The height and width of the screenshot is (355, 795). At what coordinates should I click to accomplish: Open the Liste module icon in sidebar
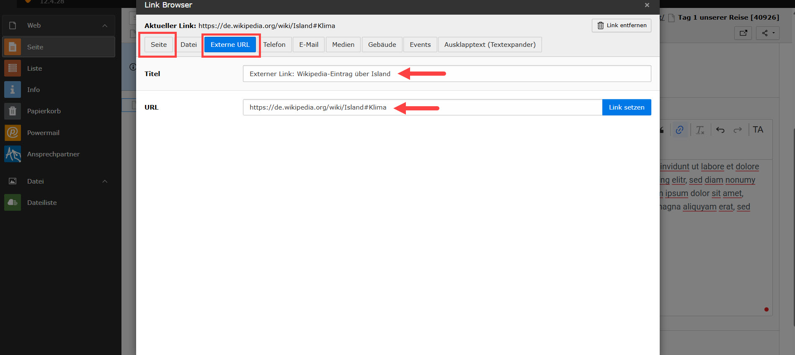13,68
